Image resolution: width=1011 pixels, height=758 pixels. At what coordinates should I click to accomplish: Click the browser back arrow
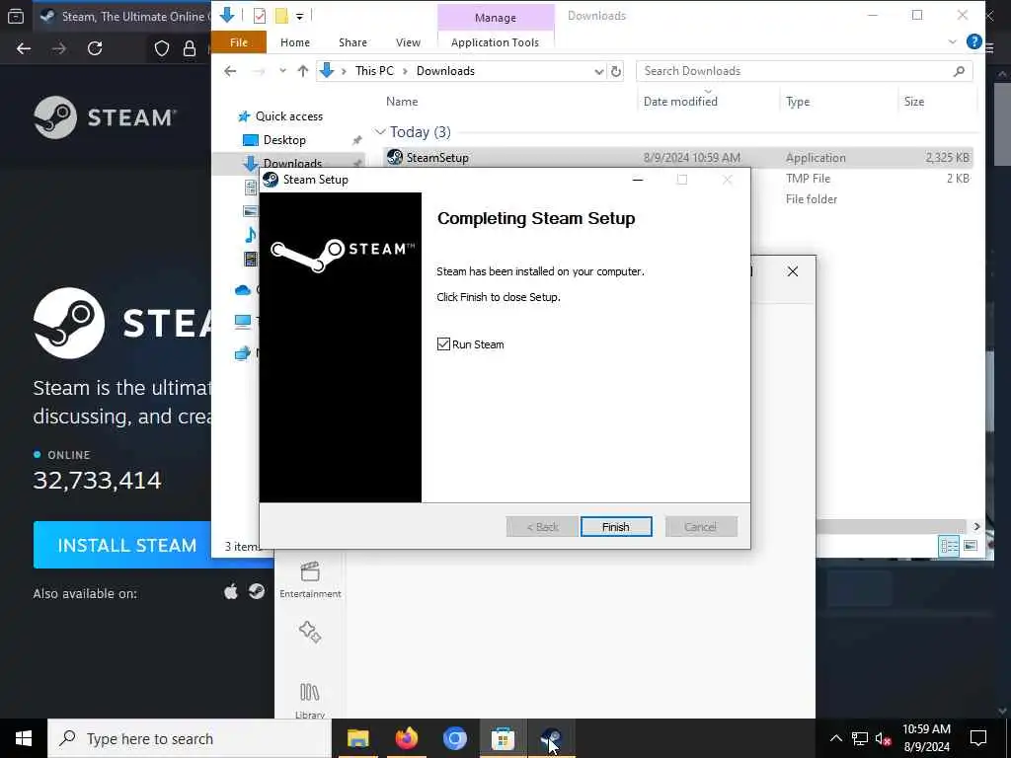(x=24, y=48)
